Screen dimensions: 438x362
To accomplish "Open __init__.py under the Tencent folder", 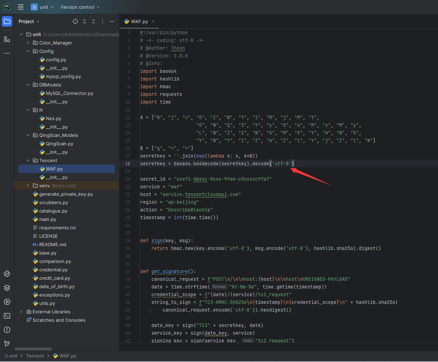I will [54, 177].
